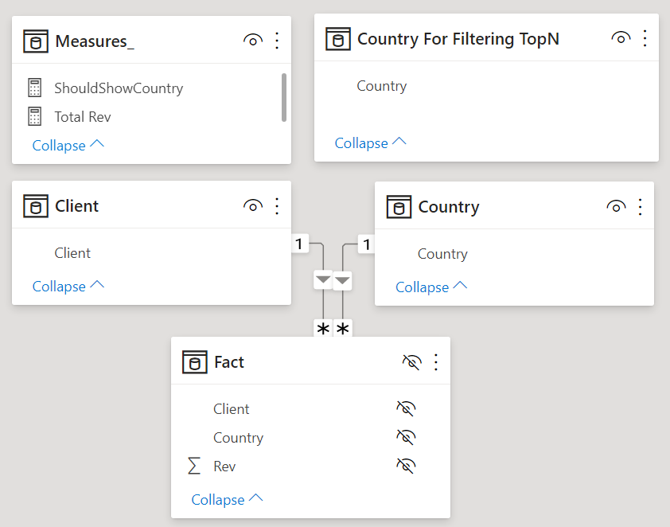Click the sigma icon beside Rev
Screen dimensions: 670x527
pyautogui.click(x=194, y=466)
